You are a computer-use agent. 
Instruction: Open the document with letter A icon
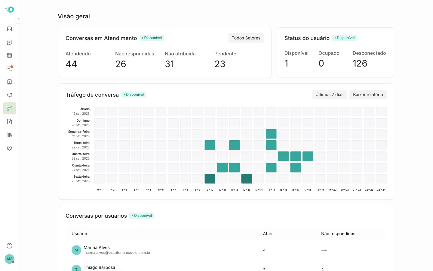9,122
